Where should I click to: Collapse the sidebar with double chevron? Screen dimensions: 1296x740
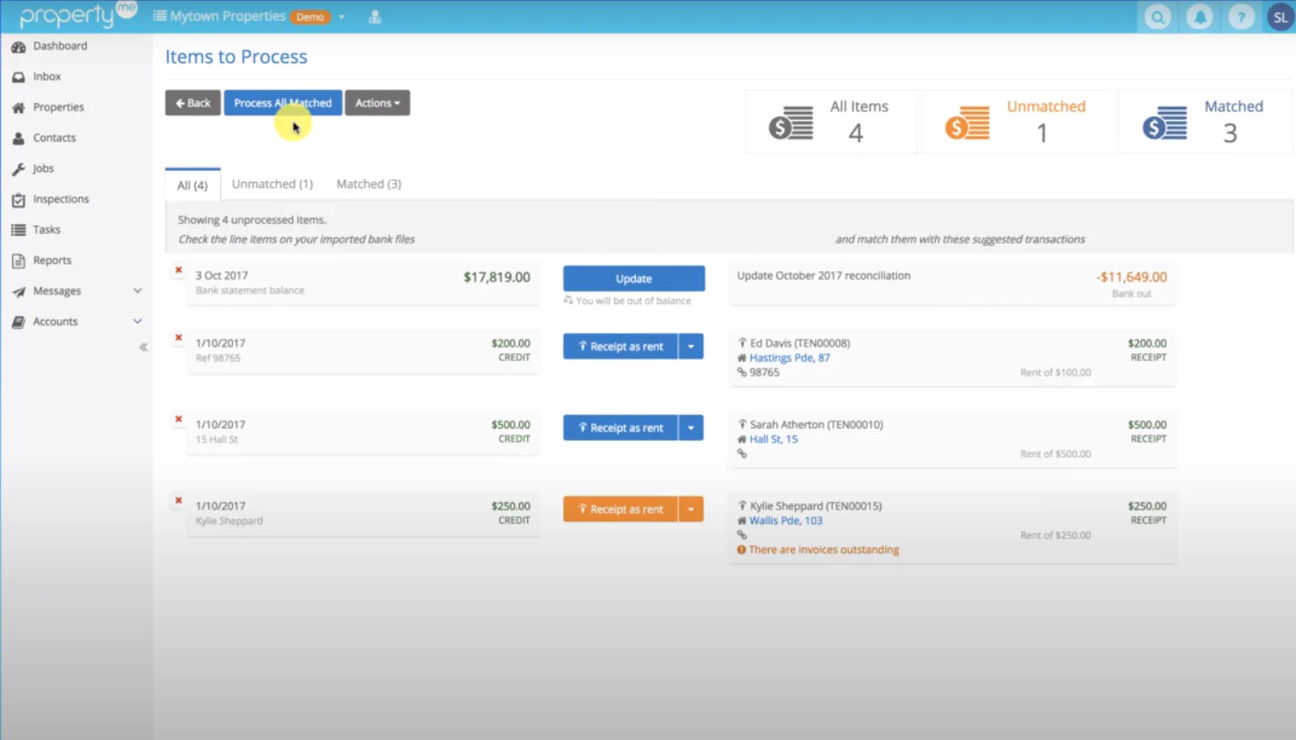[x=143, y=347]
